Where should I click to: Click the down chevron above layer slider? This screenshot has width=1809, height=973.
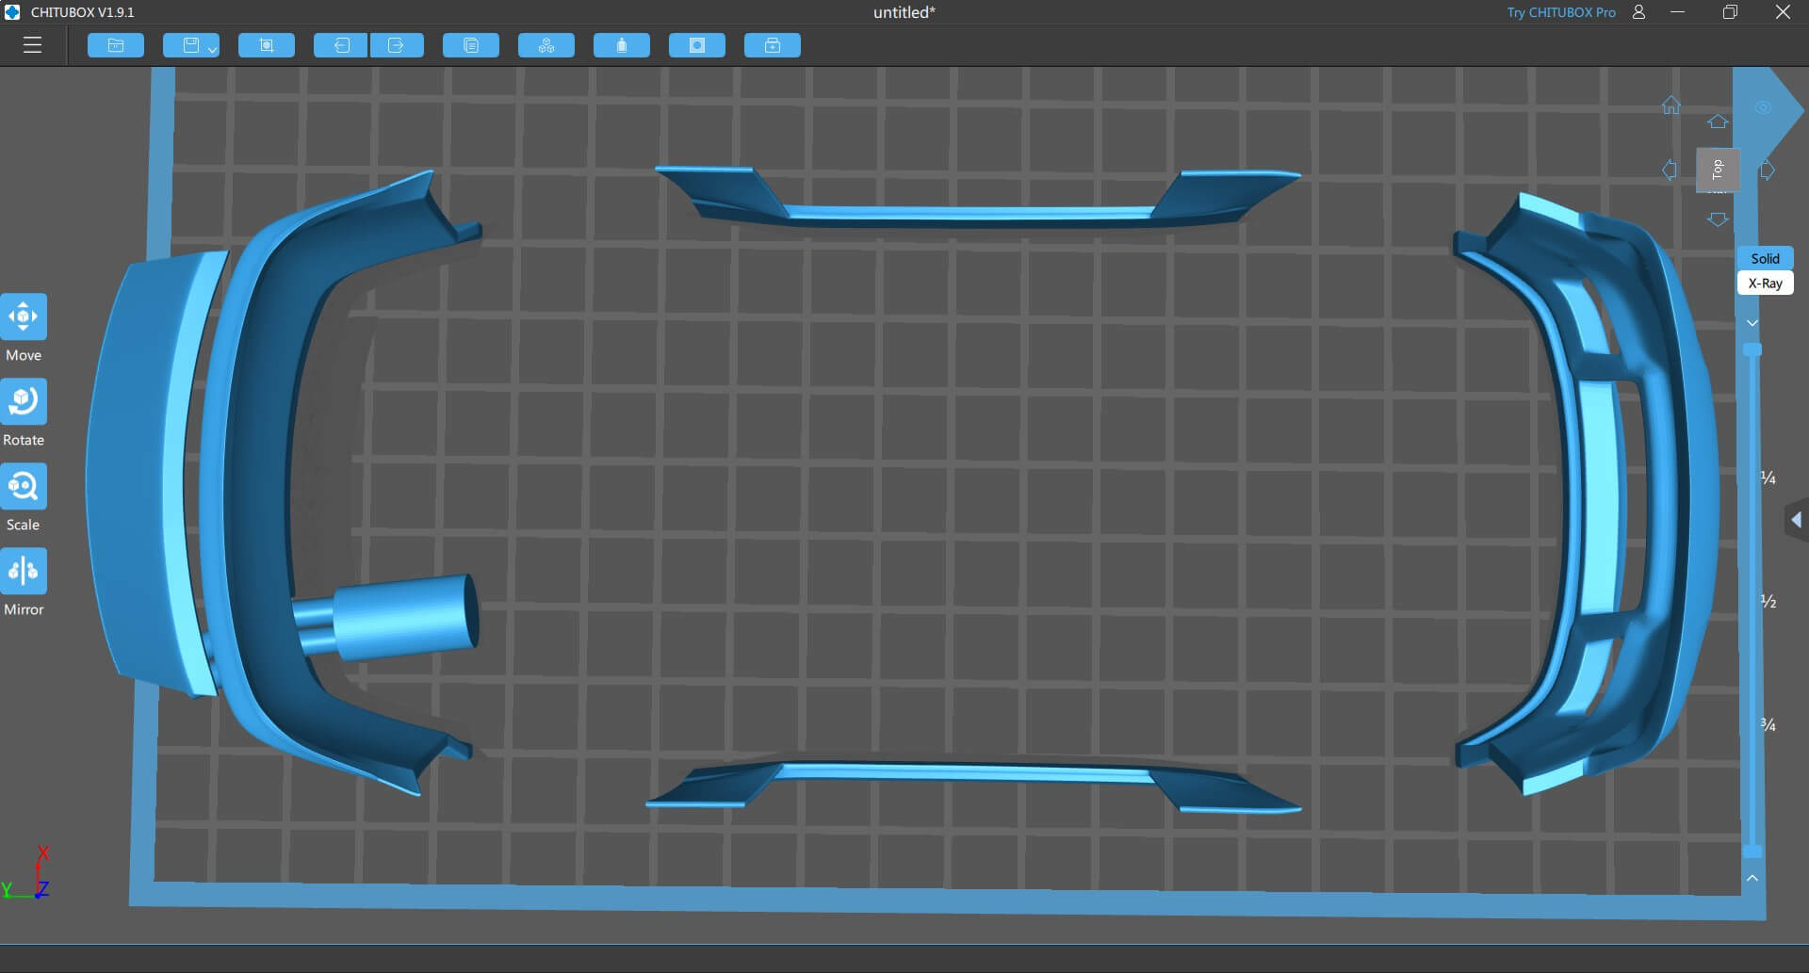point(1752,323)
